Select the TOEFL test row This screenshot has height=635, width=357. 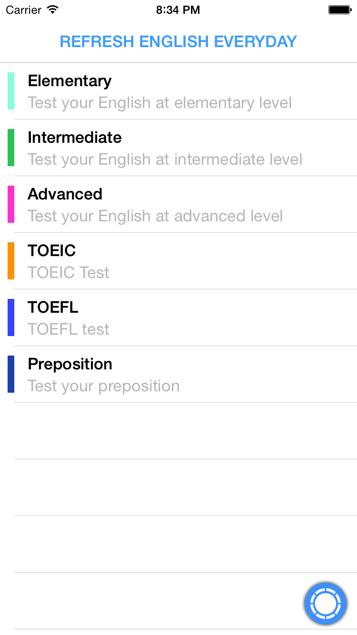(178, 317)
